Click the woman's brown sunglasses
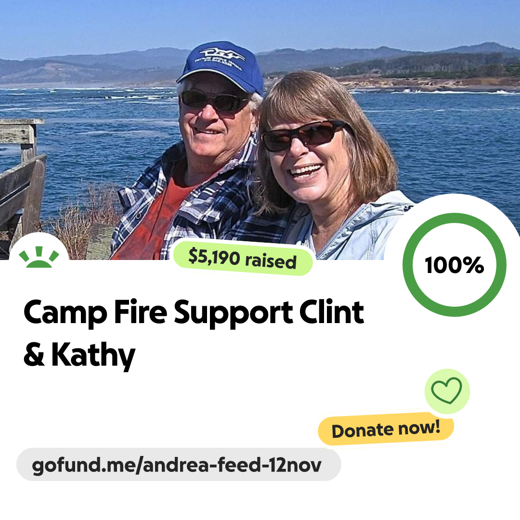Screen dimensions: 520x520 303,135
